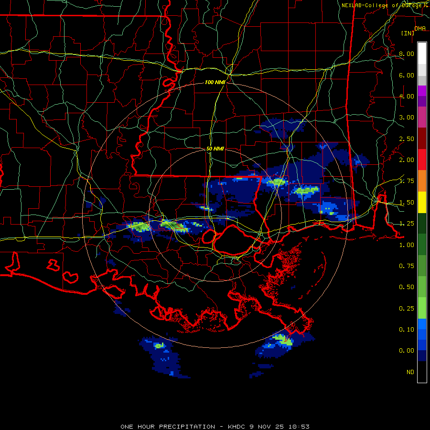This screenshot has height=430, width=430.
Task: Select the bright red legend swatch
Action: [422, 160]
